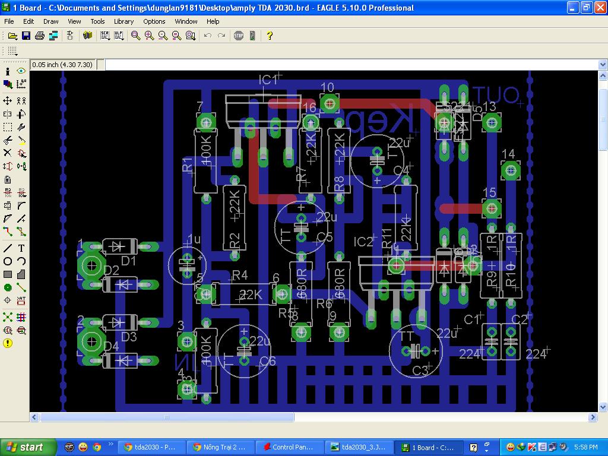Click the Save floppy disk icon
The height and width of the screenshot is (456, 608).
point(26,36)
